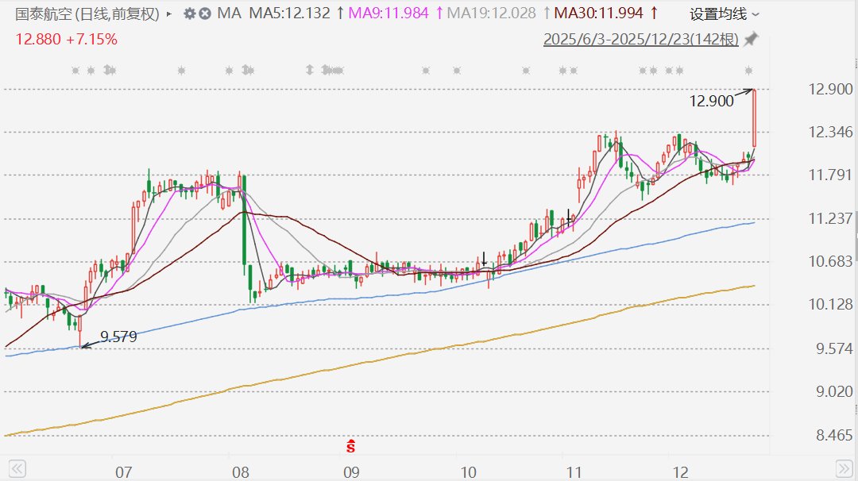Click the red S marker near September
This screenshot has width=858, height=481.
point(351,446)
